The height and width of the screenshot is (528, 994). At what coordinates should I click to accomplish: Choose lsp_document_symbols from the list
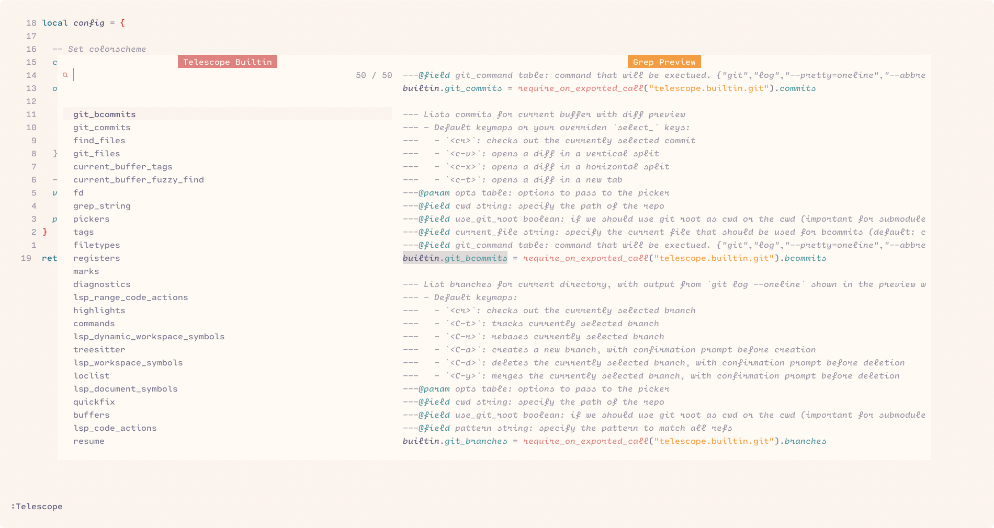(x=125, y=388)
